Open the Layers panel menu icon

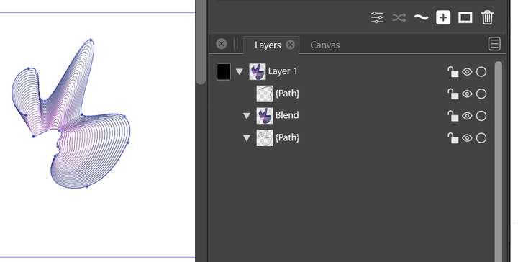pyautogui.click(x=494, y=44)
